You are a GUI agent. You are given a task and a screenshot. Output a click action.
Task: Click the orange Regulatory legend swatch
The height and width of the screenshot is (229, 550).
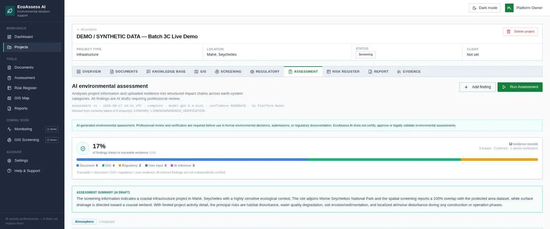point(120,165)
